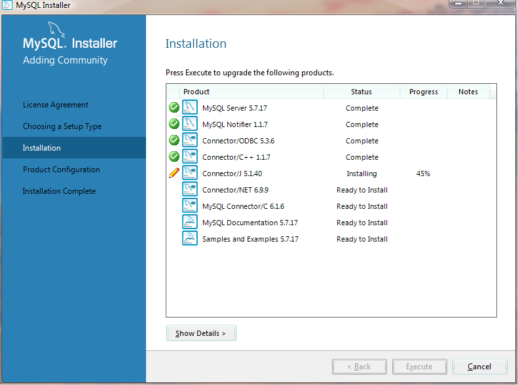Screen dimensions: 518x385
Task: Click the MySQL Server 5.7.17 product icon
Action: (190, 107)
